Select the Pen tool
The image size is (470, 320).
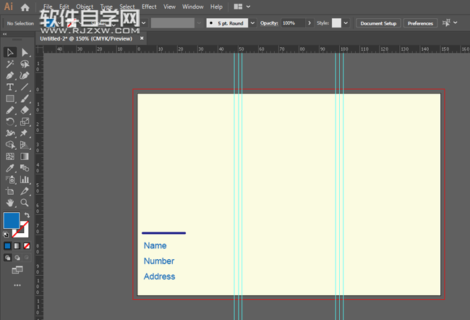[x=10, y=75]
